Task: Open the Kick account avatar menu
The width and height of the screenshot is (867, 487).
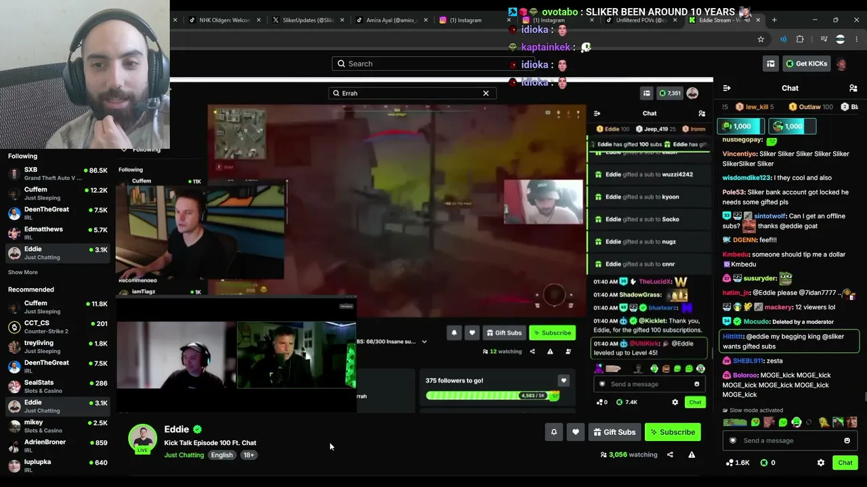Action: 841,64
